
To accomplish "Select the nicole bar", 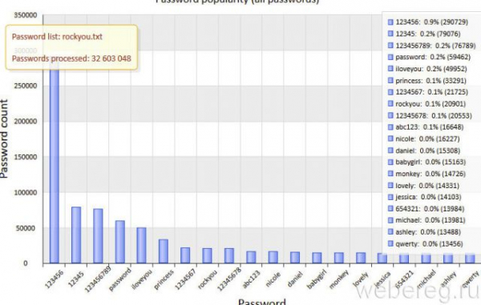I will point(273,257).
